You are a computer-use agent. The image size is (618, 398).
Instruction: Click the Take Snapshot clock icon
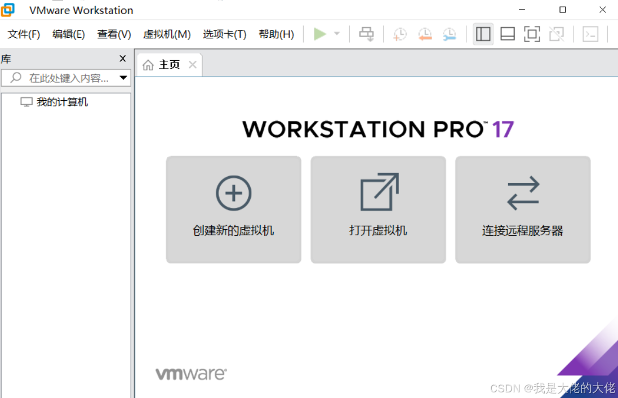[x=399, y=34]
